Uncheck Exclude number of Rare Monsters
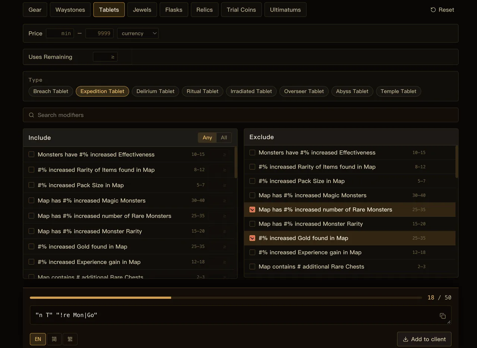This screenshot has width=477, height=348. coord(252,210)
